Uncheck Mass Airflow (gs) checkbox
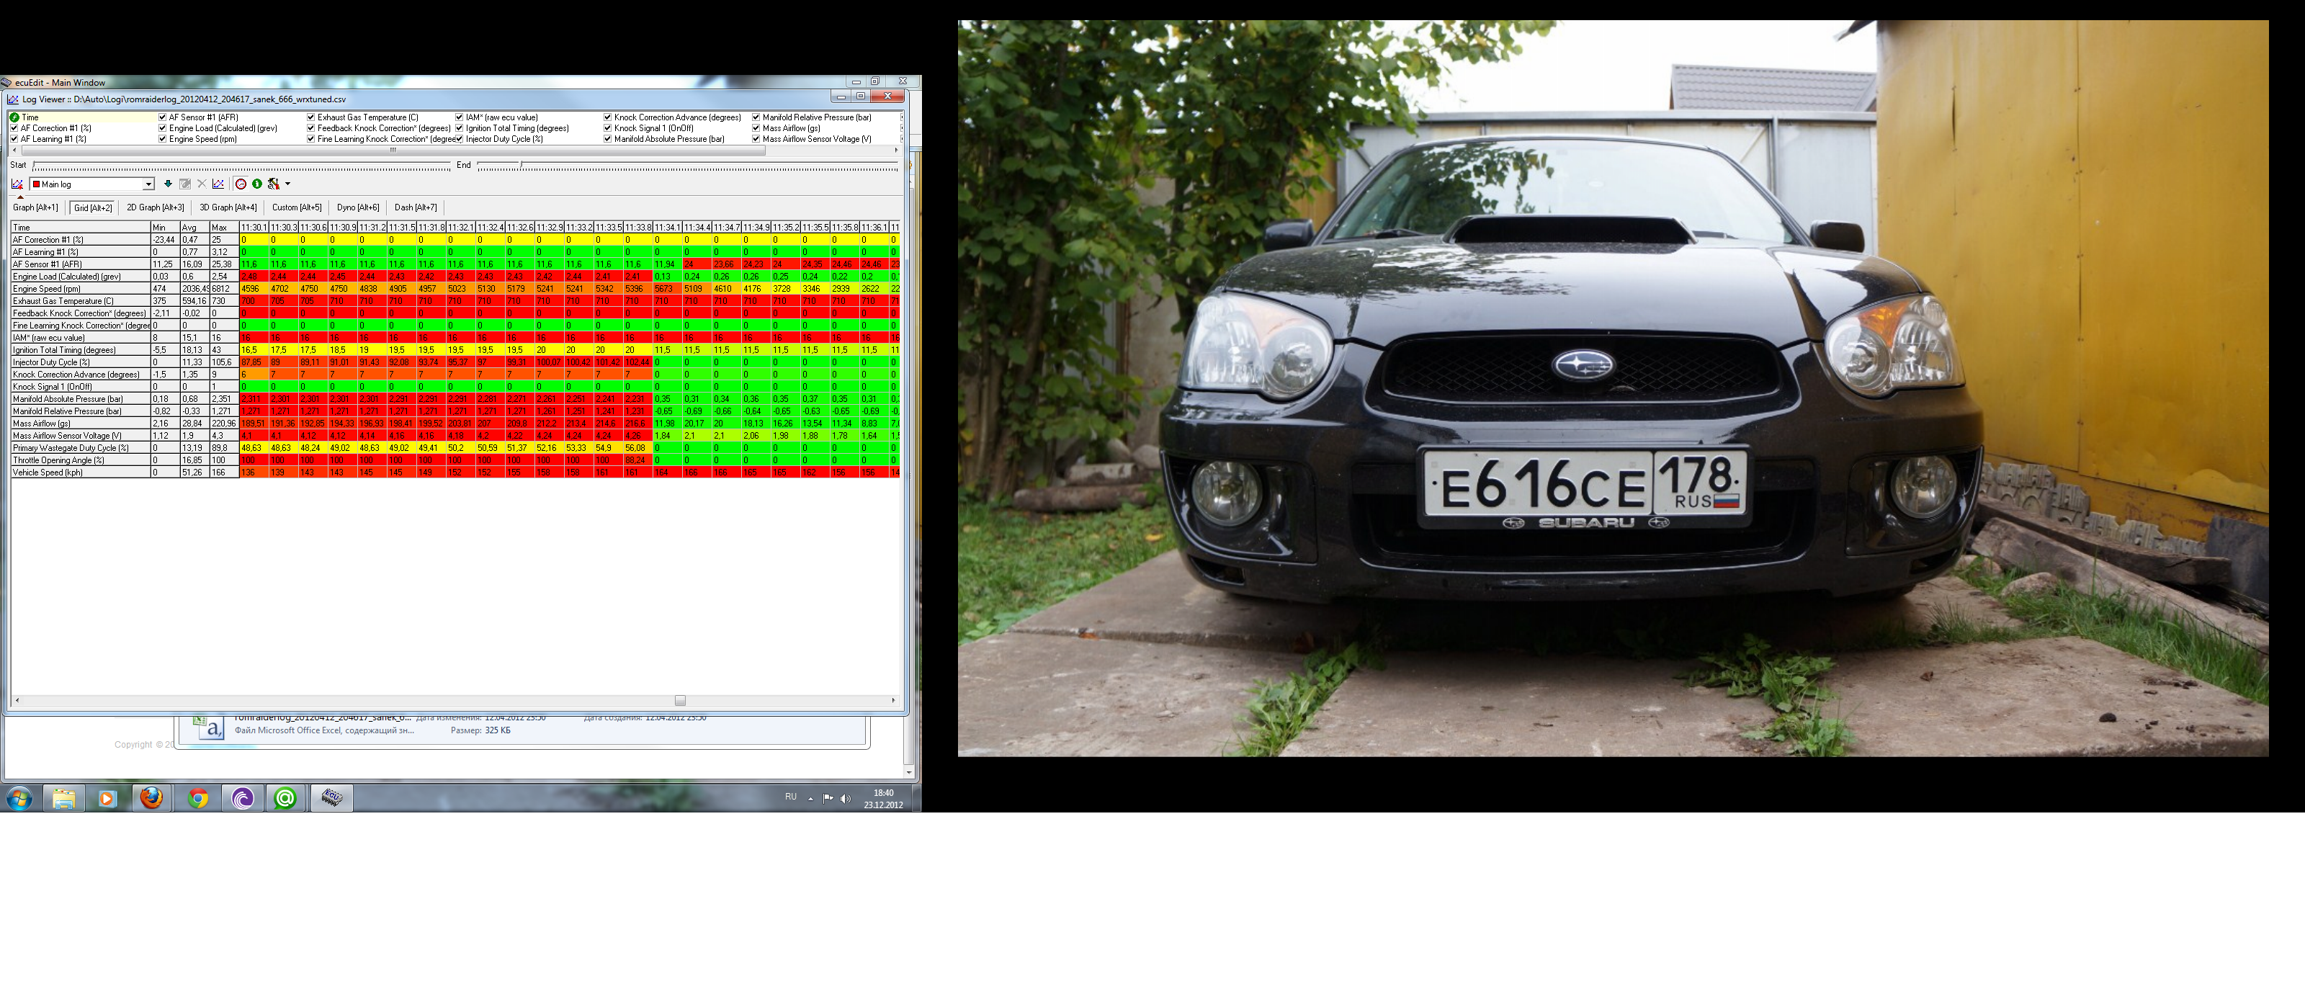The width and height of the screenshot is (2305, 994). (756, 129)
